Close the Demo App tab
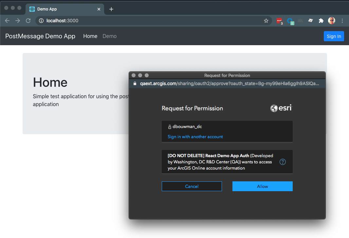The width and height of the screenshot is (349, 238). click(99, 9)
